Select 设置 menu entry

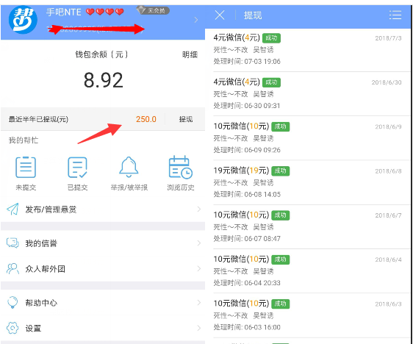103,328
